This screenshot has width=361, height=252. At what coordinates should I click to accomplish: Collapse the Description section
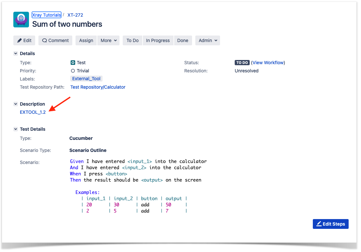[16, 104]
